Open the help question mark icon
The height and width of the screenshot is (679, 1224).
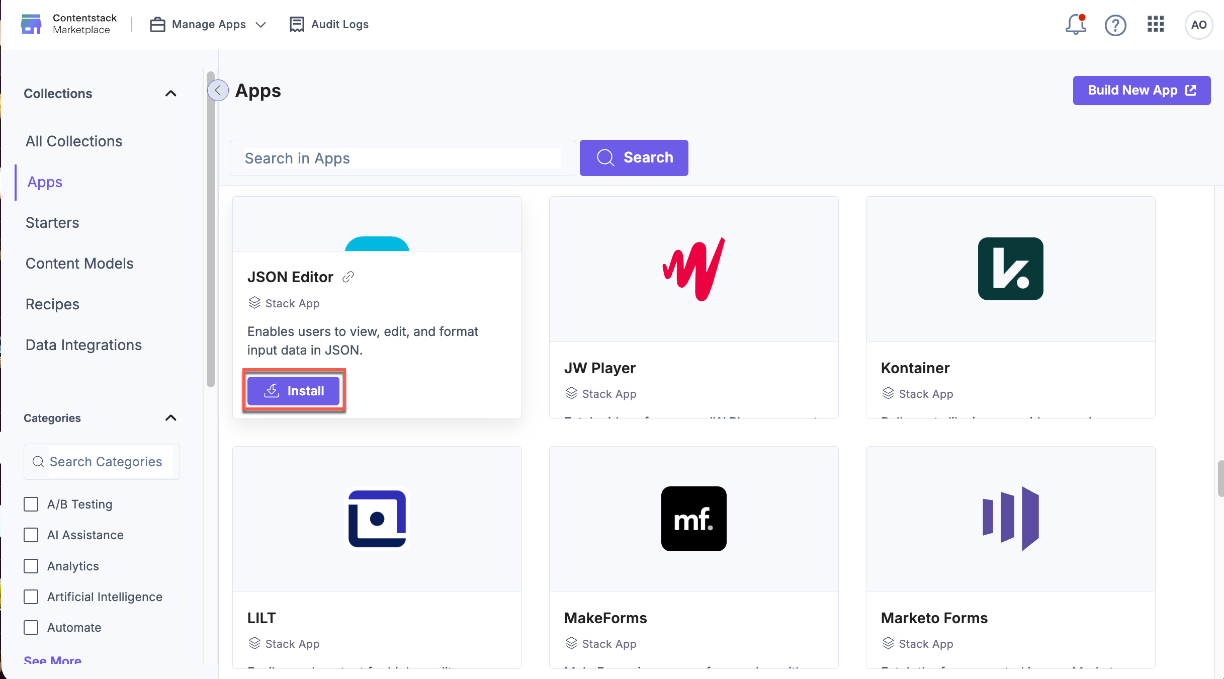coord(1115,25)
